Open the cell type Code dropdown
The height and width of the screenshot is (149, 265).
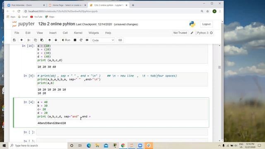(x=103, y=40)
